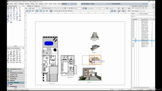Toggle gray visibility box of Módulo 10 layer
Viewport: 162px width, 91px height.
pyautogui.click(x=135, y=39)
